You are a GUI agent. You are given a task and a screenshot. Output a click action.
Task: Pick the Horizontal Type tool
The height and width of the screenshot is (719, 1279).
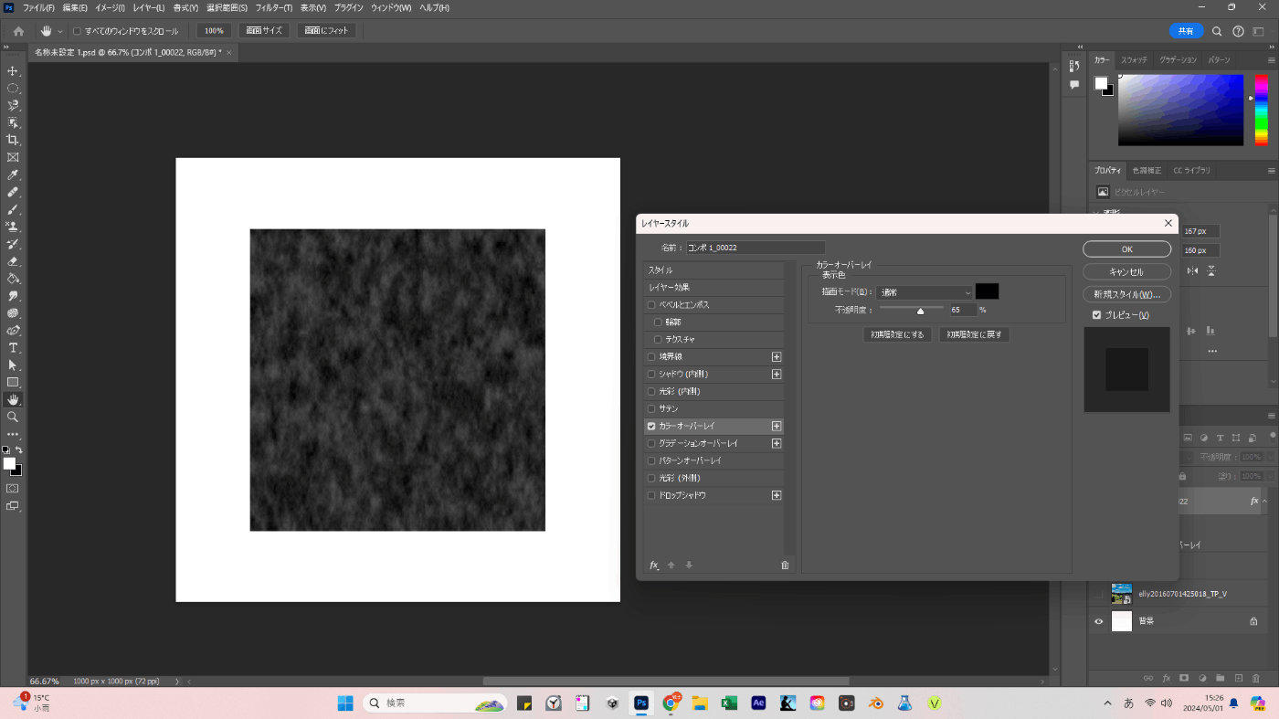coord(13,348)
